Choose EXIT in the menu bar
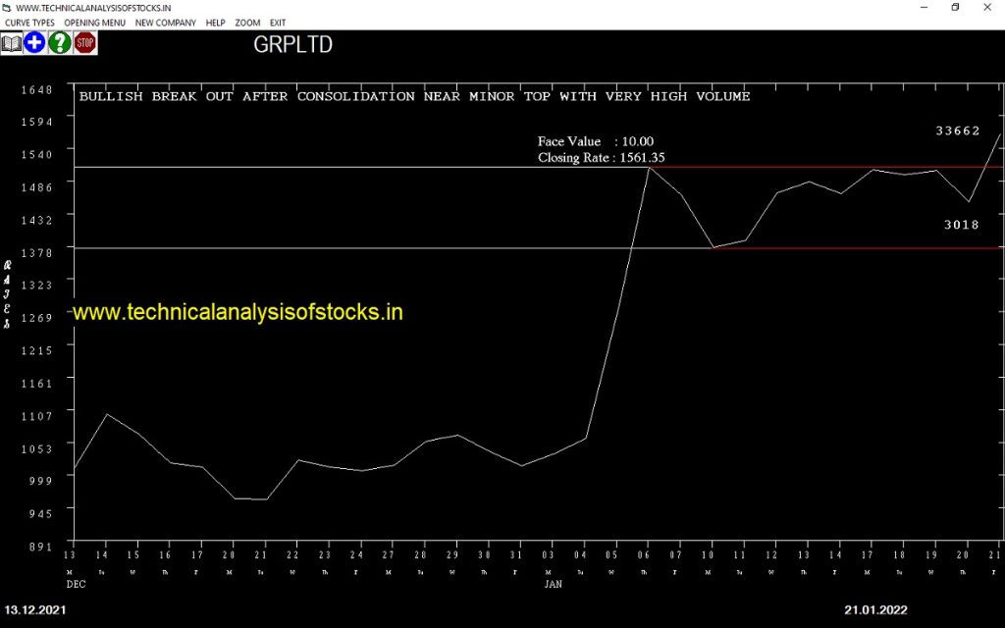1005x628 pixels. coord(278,23)
